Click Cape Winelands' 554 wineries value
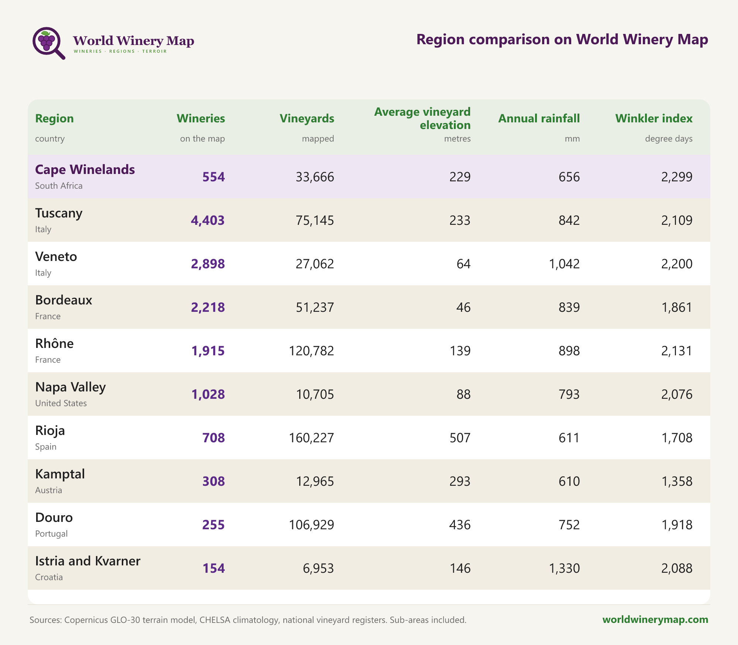This screenshot has height=645, width=738. coord(214,177)
